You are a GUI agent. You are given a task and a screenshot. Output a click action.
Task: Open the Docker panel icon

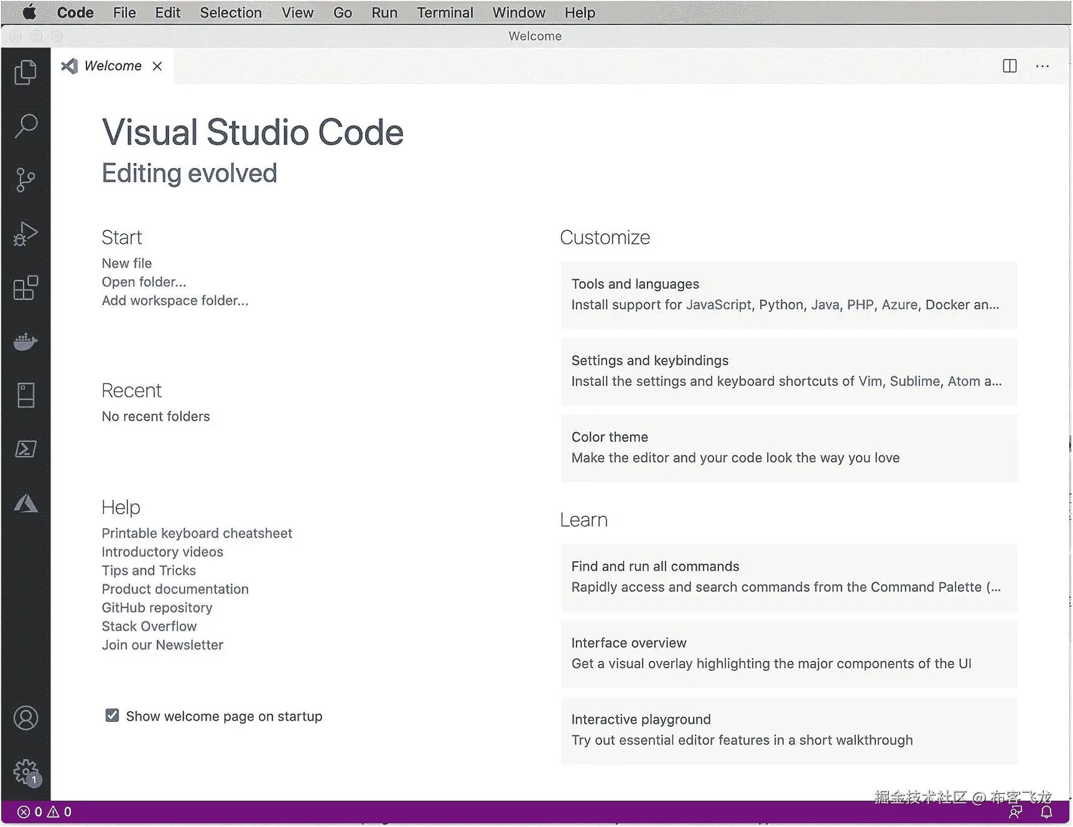(26, 342)
